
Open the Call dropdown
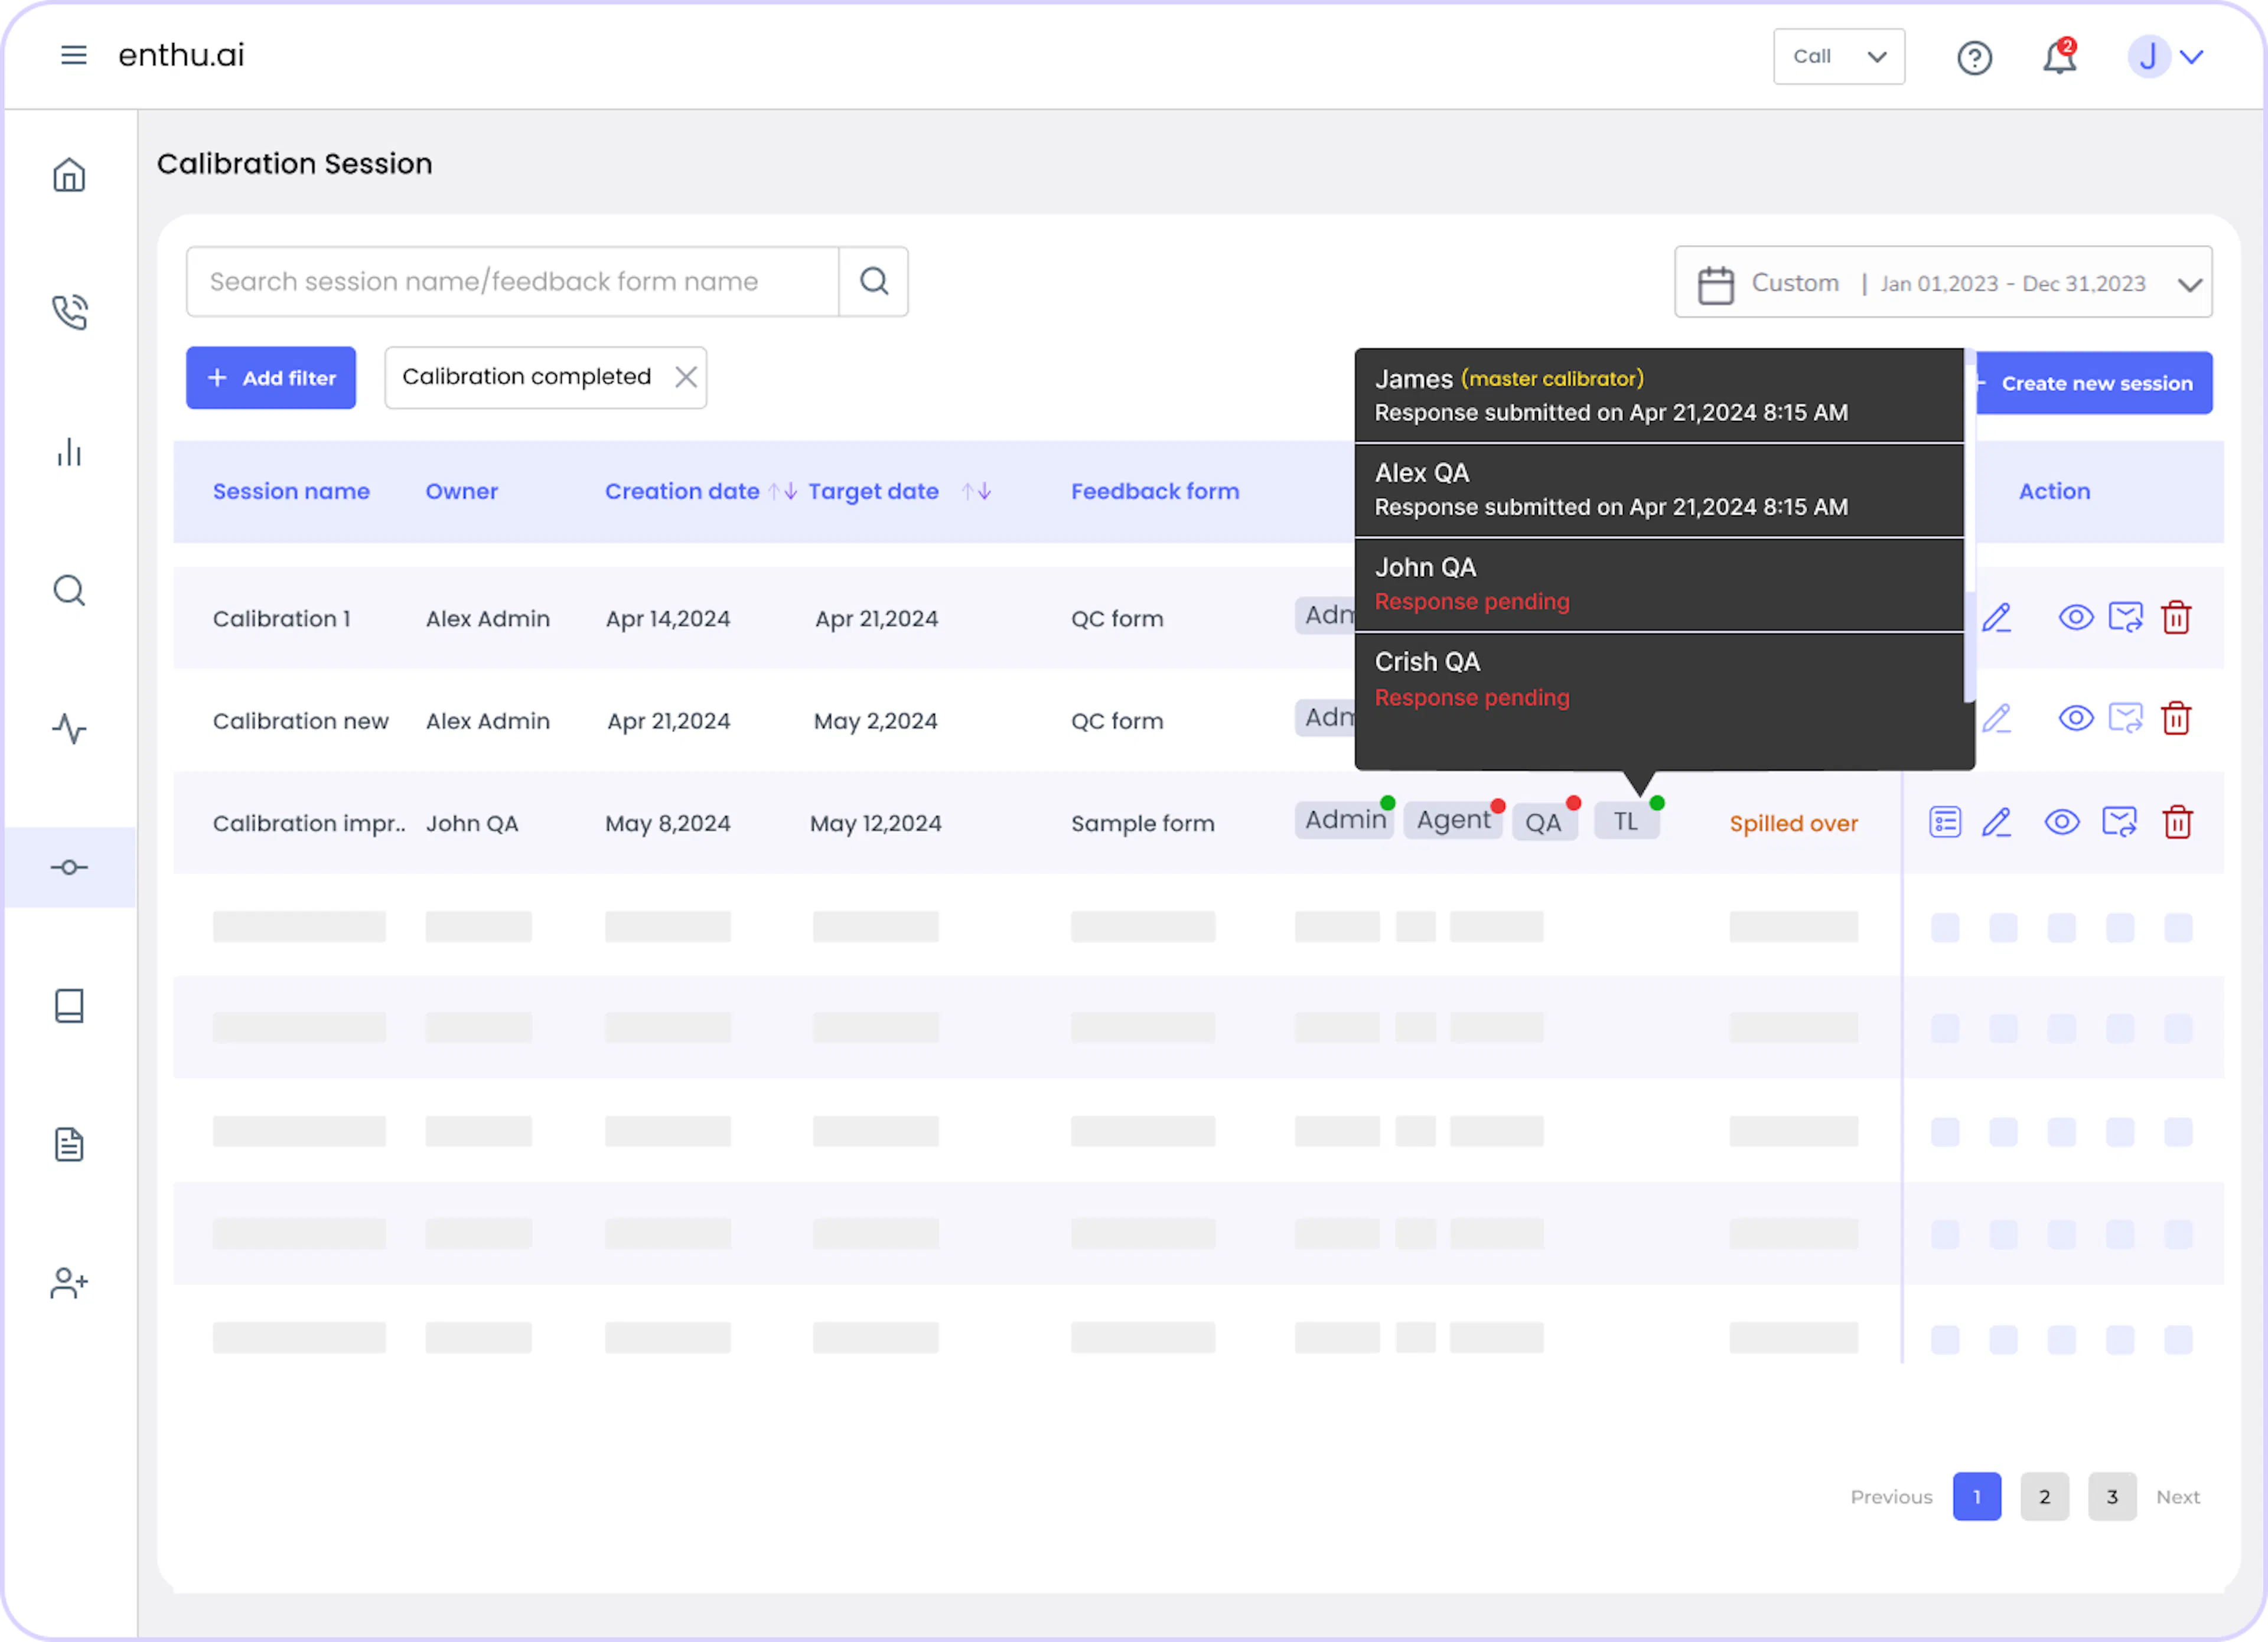click(1838, 56)
